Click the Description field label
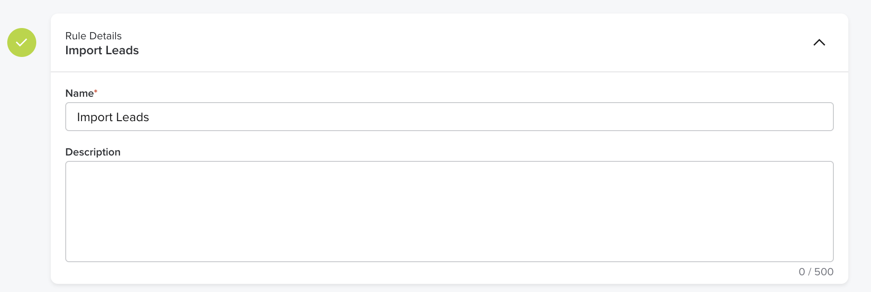This screenshot has width=871, height=292. pyautogui.click(x=93, y=152)
